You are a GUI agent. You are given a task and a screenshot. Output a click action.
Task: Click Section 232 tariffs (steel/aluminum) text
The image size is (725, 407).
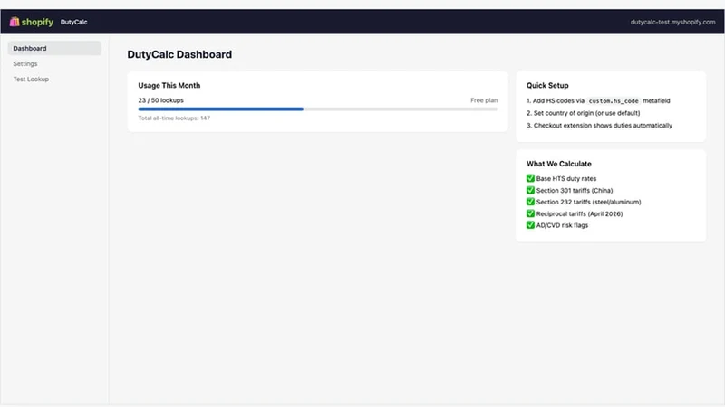[588, 202]
